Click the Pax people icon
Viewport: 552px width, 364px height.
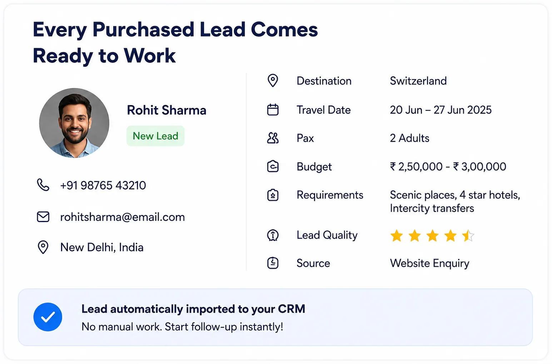click(273, 138)
